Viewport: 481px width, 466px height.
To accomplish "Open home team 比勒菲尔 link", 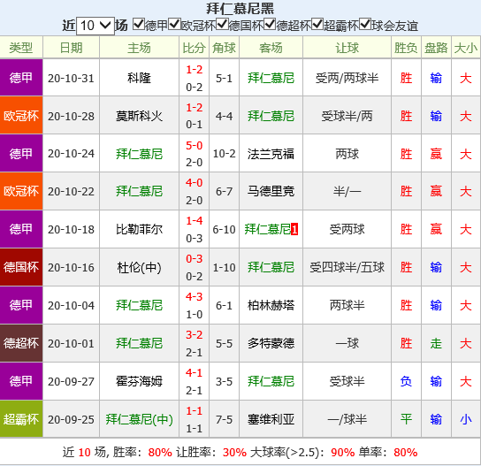I will point(140,230).
